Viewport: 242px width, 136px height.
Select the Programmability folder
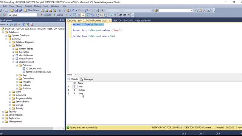[x=24, y=98]
